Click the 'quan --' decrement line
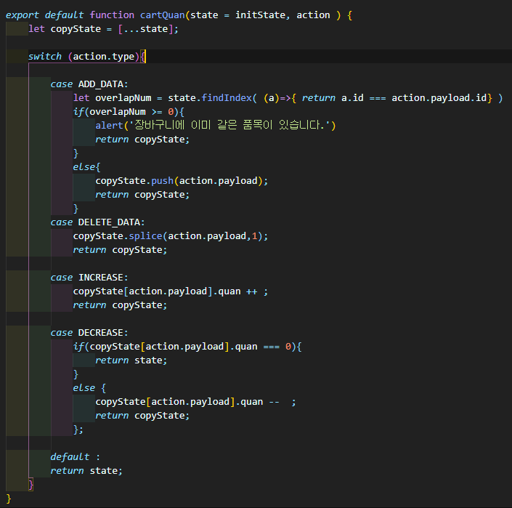 [x=195, y=402]
